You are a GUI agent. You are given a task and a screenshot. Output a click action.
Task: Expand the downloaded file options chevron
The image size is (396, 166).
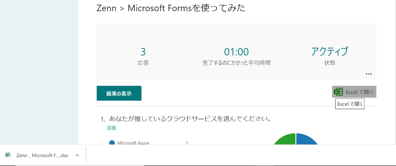tap(77, 155)
